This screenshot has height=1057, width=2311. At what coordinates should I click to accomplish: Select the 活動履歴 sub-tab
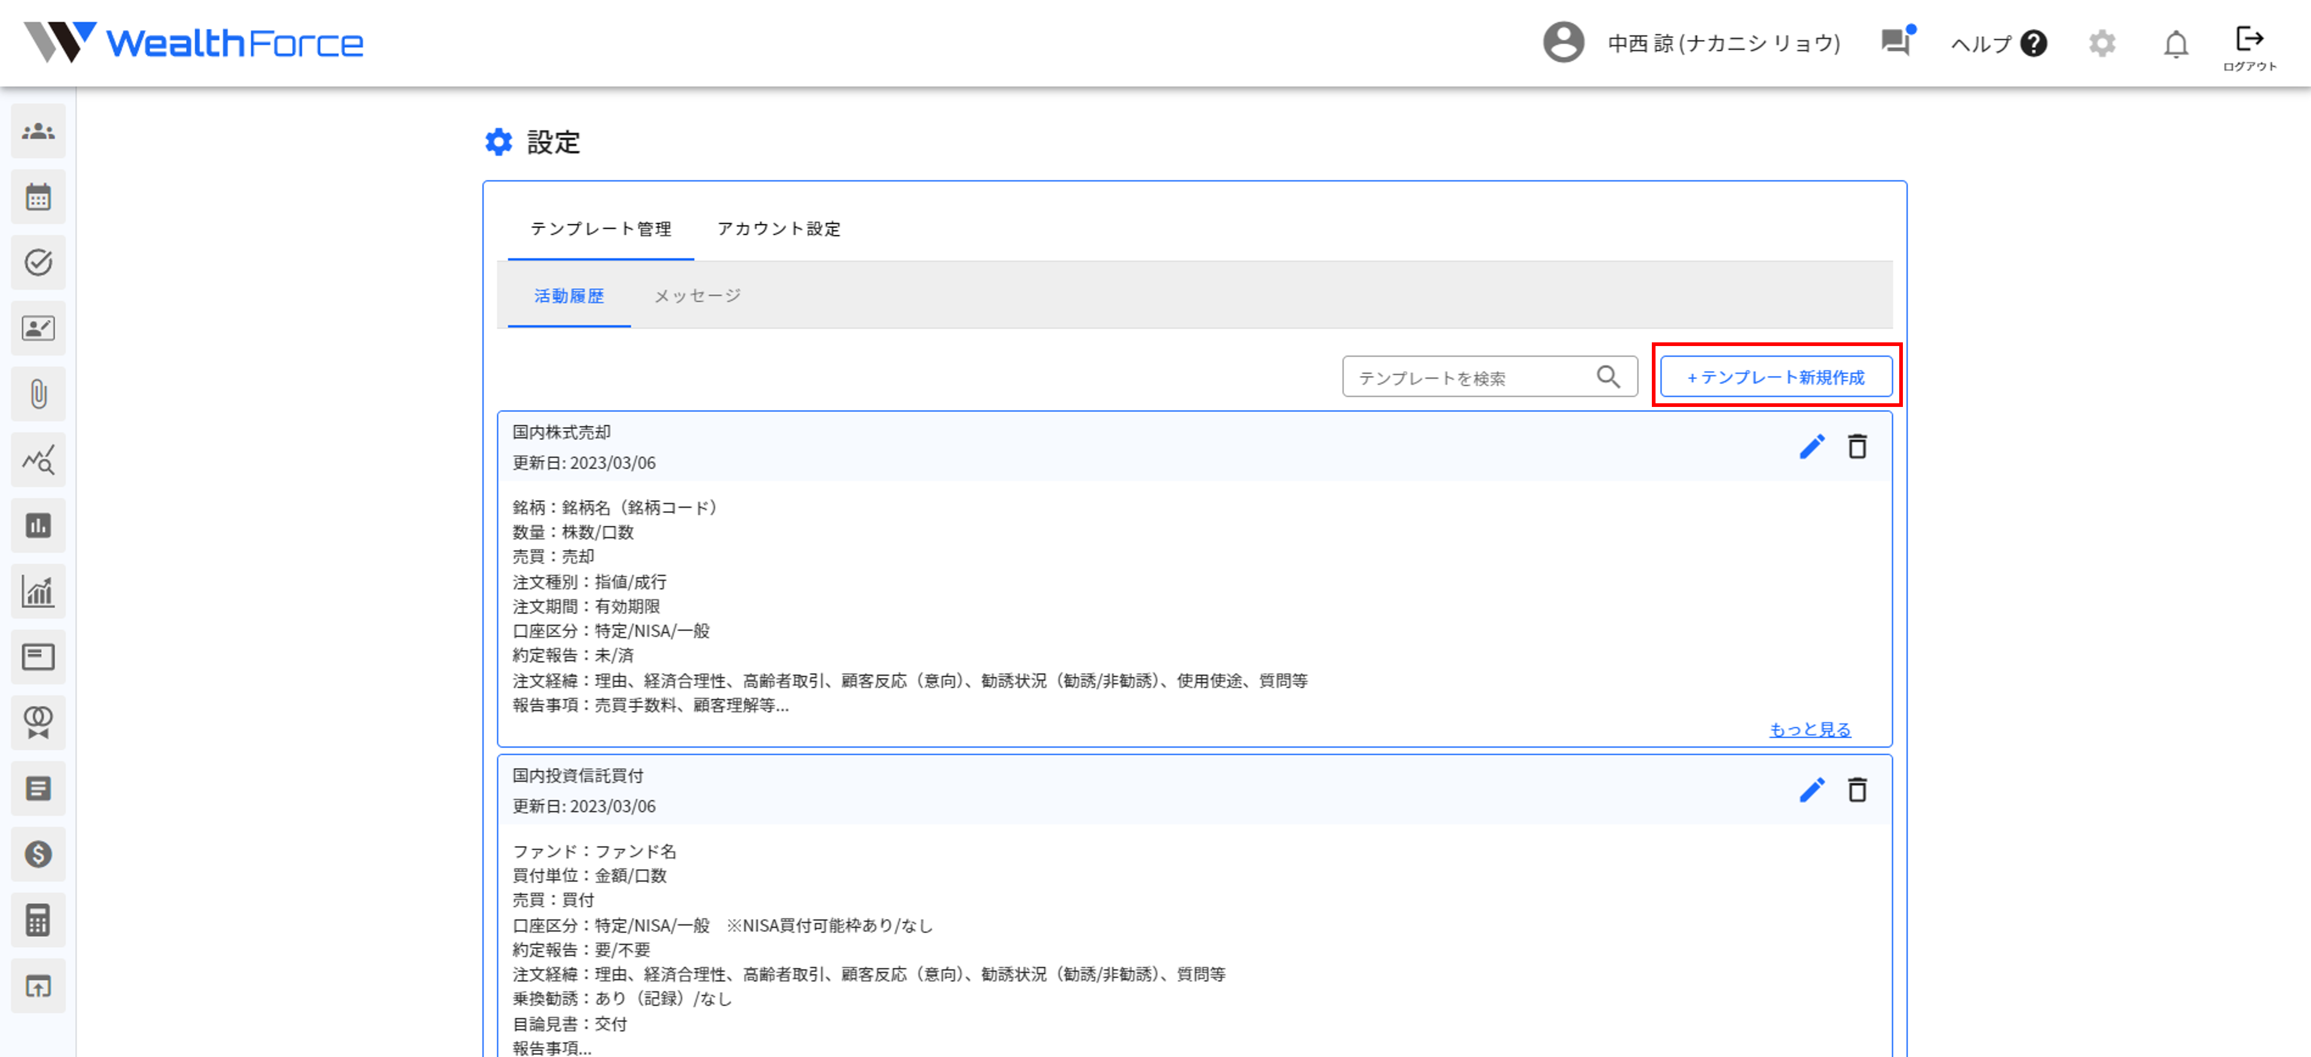pos(569,296)
